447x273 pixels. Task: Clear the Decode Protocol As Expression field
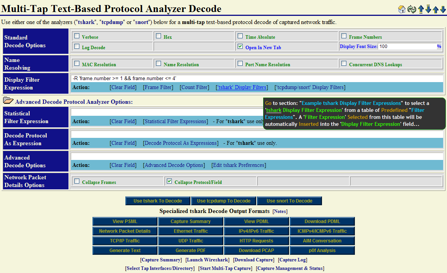coord(123,143)
